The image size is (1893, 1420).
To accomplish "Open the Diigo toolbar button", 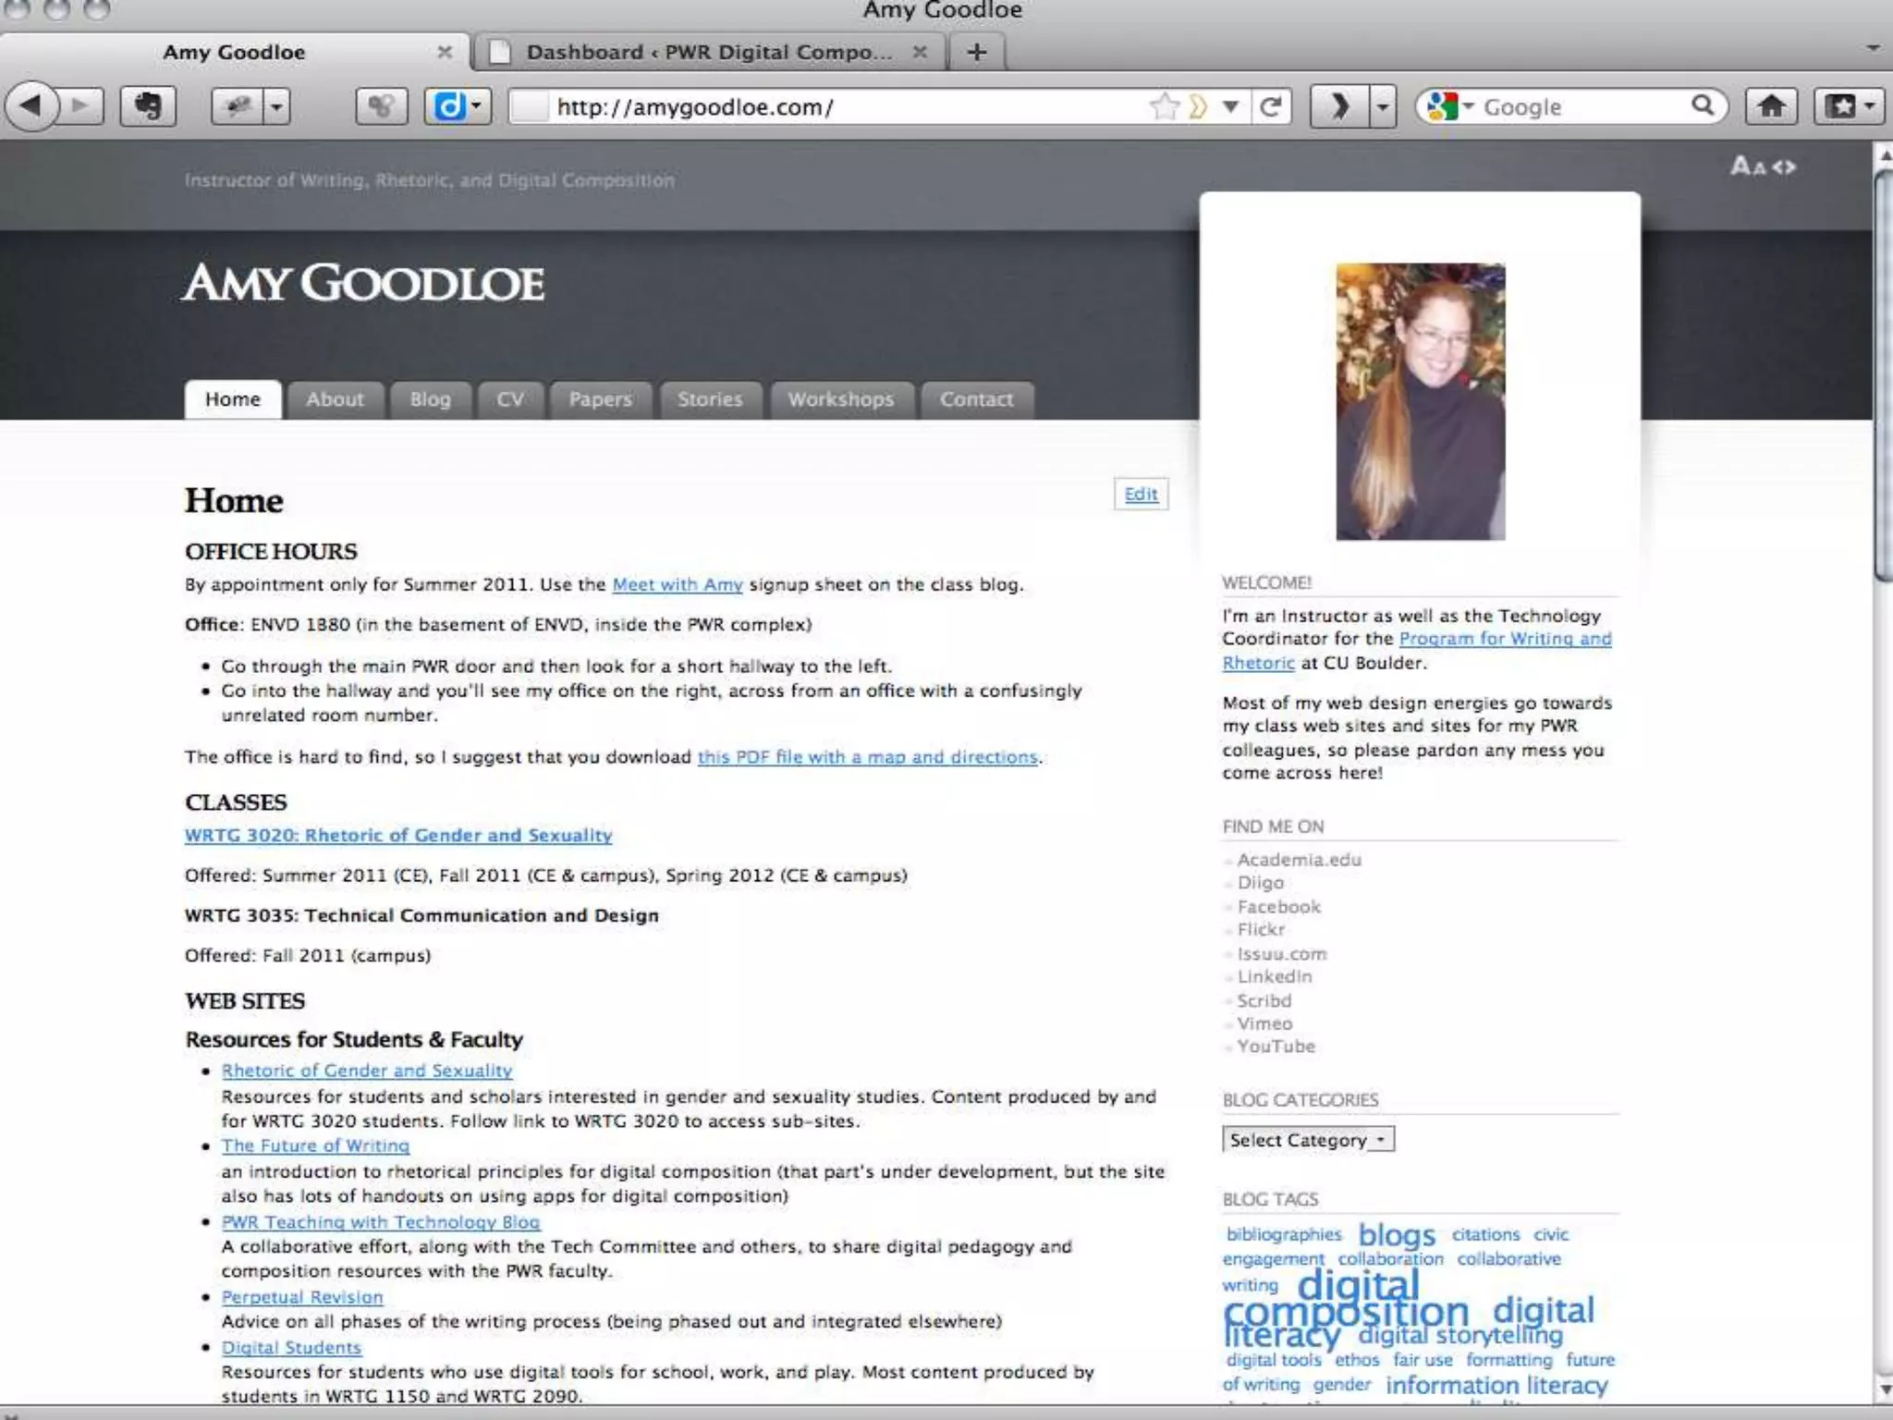I will (x=450, y=106).
